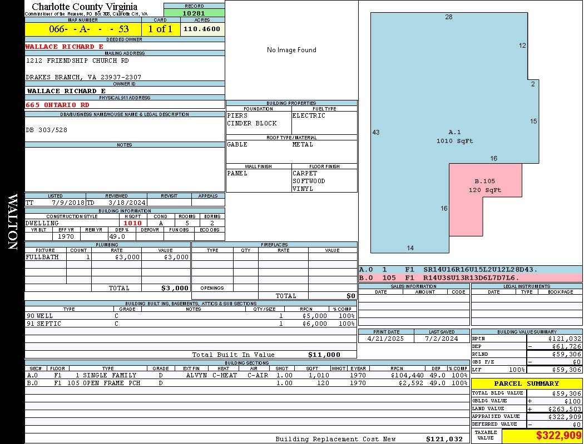Click the red 1010 H SQFT value
This screenshot has width=584, height=444.
click(x=132, y=223)
